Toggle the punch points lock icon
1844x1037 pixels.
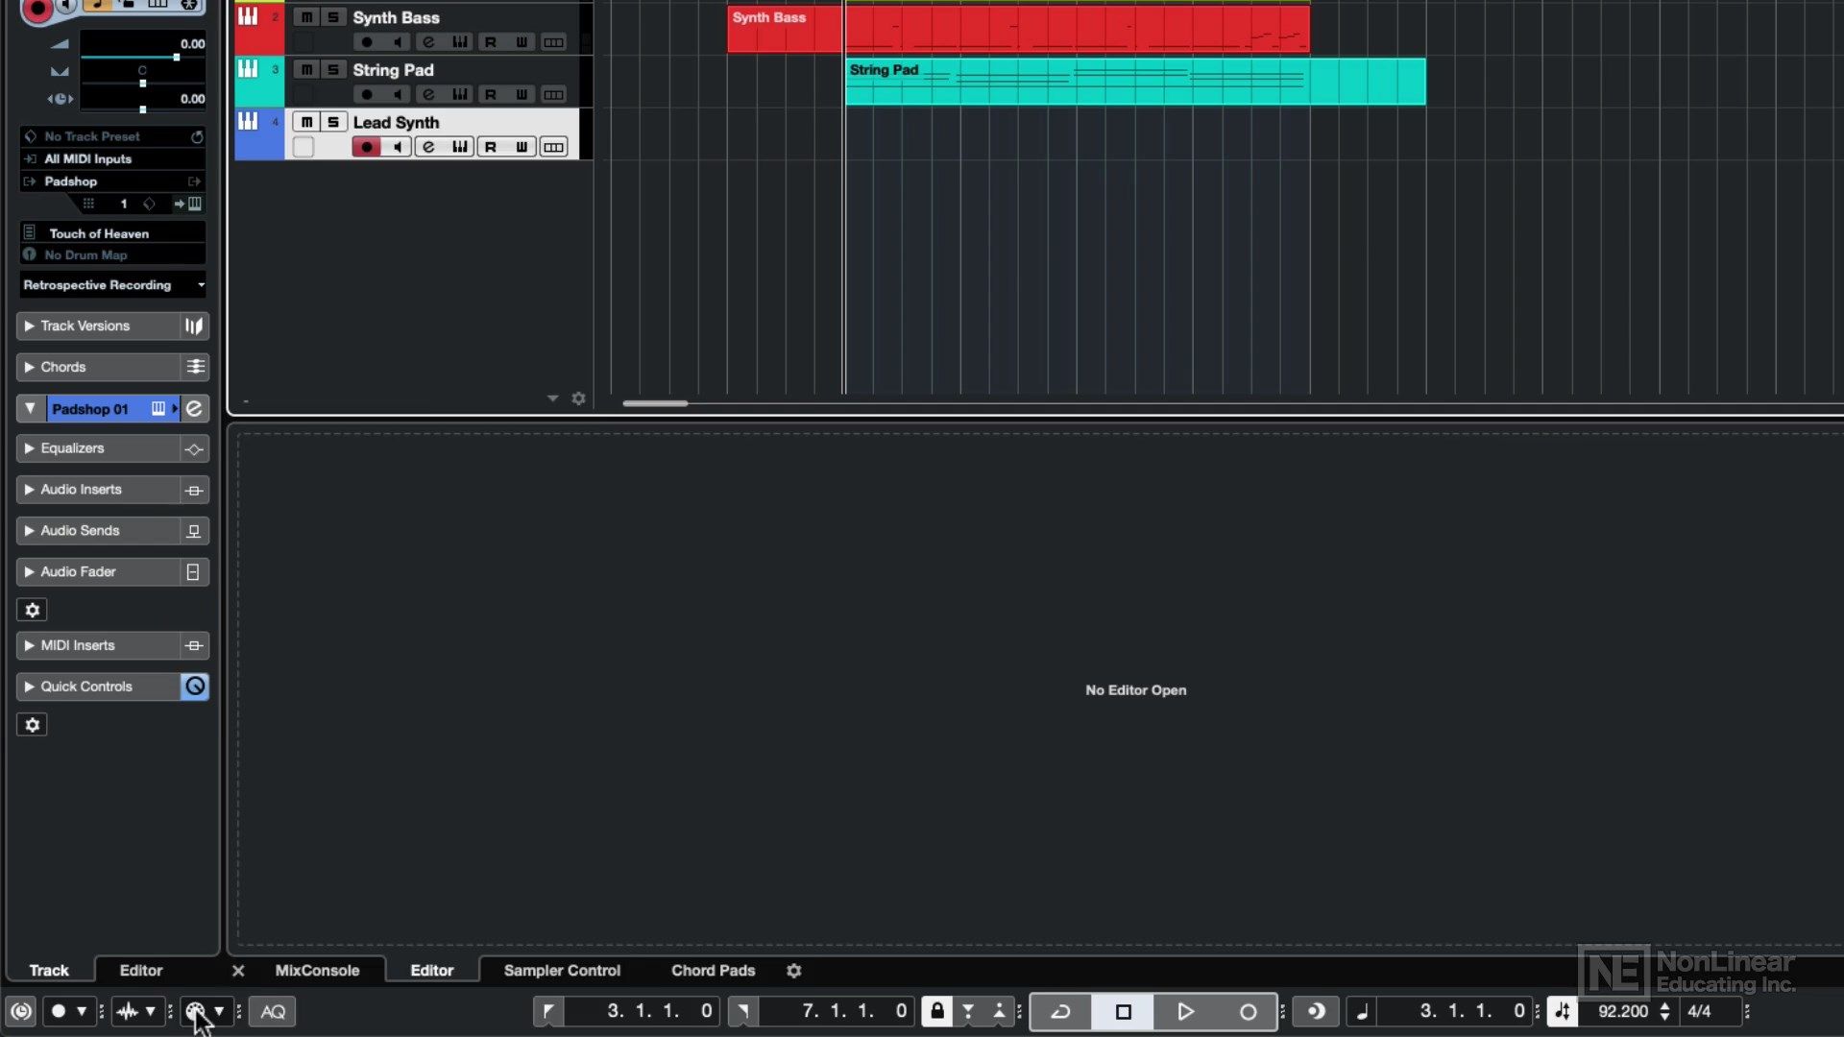click(x=937, y=1011)
